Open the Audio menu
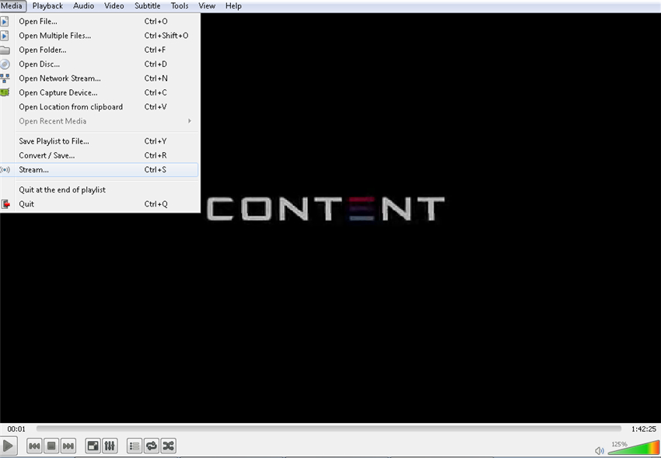The image size is (661, 458). [83, 6]
